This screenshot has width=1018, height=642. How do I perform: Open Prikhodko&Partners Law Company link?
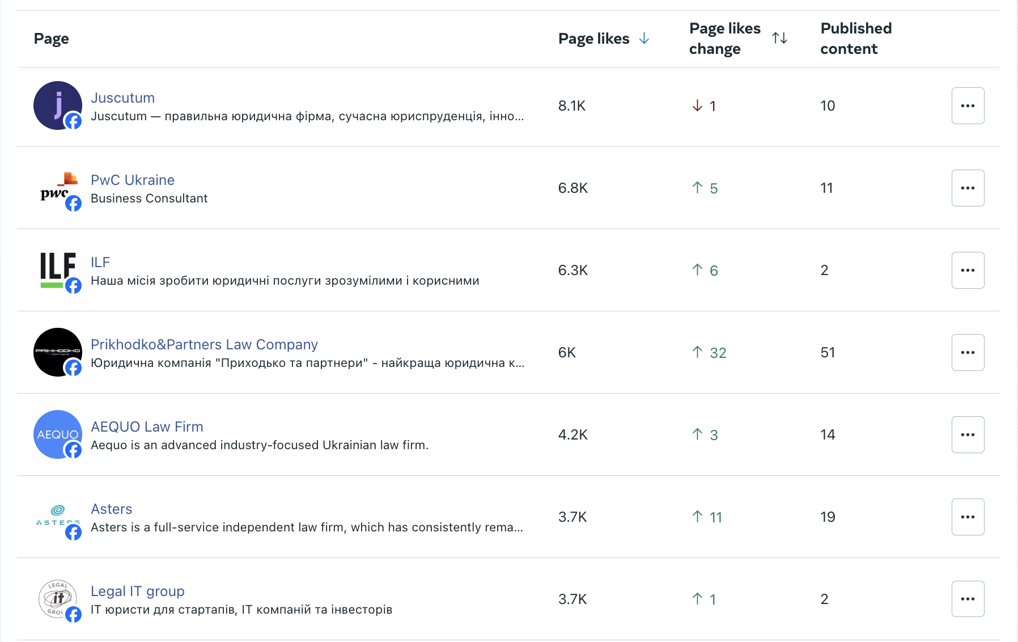(204, 344)
